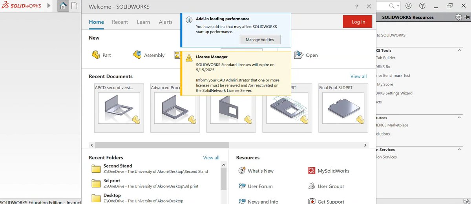Collapse the Online Resources section chevron
471x204 pixels.
click(460, 117)
